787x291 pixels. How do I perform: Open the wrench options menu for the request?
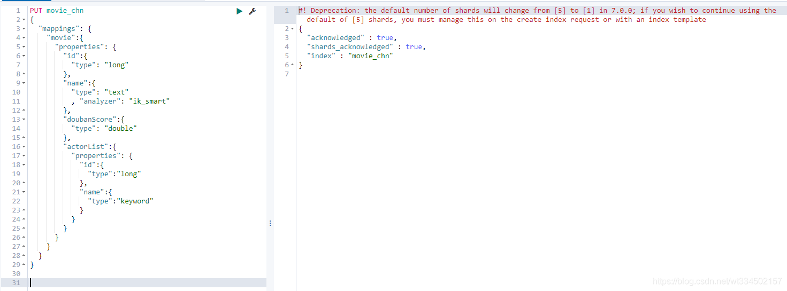253,11
